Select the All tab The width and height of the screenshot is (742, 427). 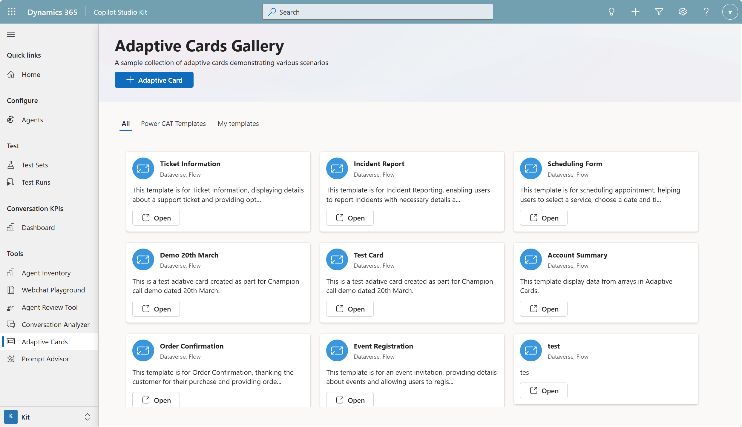tap(125, 124)
